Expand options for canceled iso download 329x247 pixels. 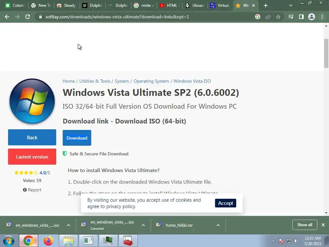(143, 225)
